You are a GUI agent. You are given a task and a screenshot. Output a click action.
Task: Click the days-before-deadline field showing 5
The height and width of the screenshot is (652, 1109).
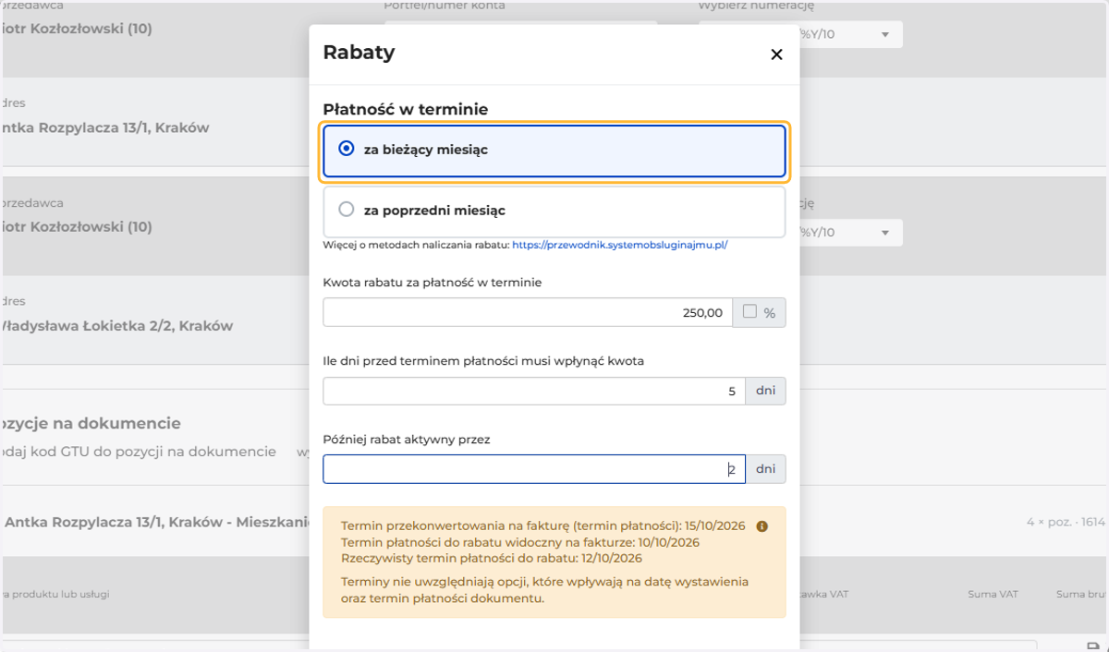click(533, 391)
